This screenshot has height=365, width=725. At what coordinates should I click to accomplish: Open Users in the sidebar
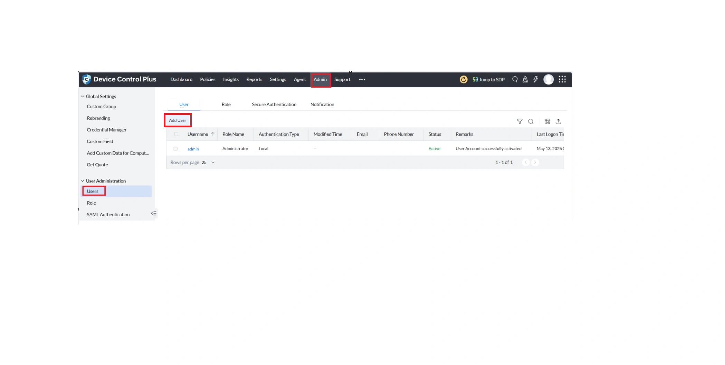pos(116,191)
